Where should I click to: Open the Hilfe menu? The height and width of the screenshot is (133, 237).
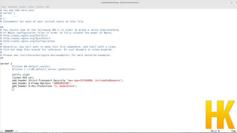tap(48, 7)
